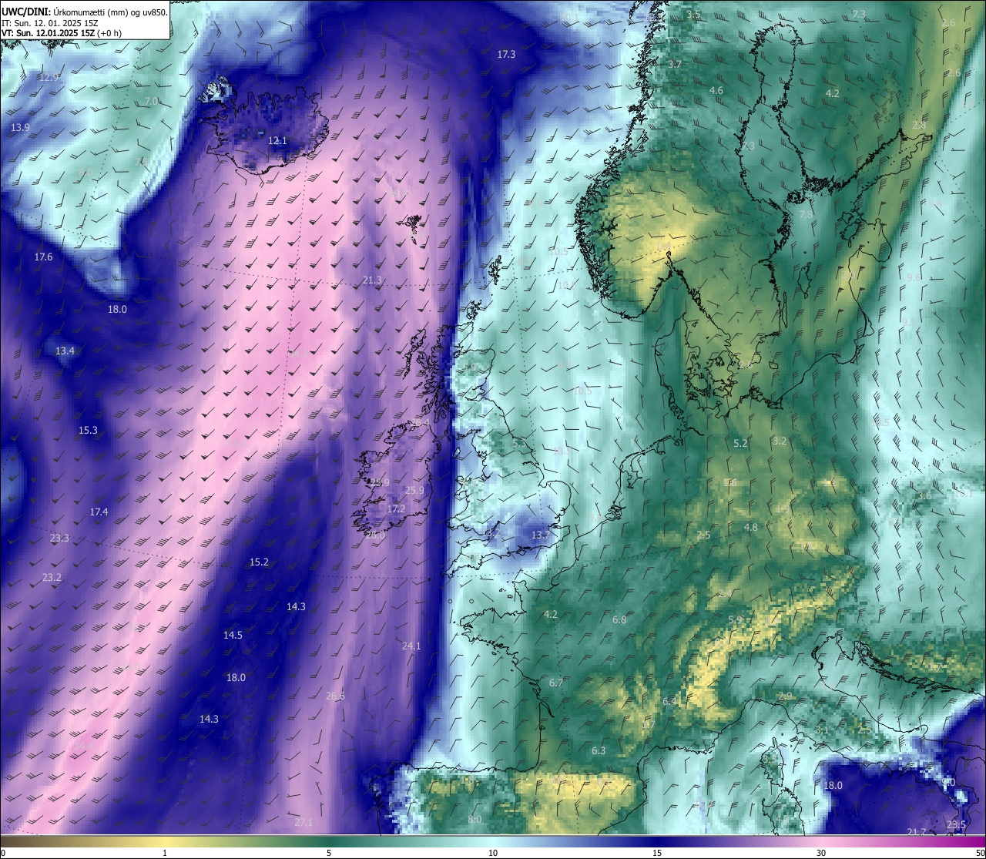Click the 4.6 value over northern Norway
The height and width of the screenshot is (859, 986).
coord(716,90)
